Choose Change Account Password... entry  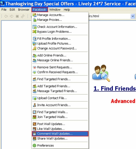pyautogui.click(x=60, y=48)
